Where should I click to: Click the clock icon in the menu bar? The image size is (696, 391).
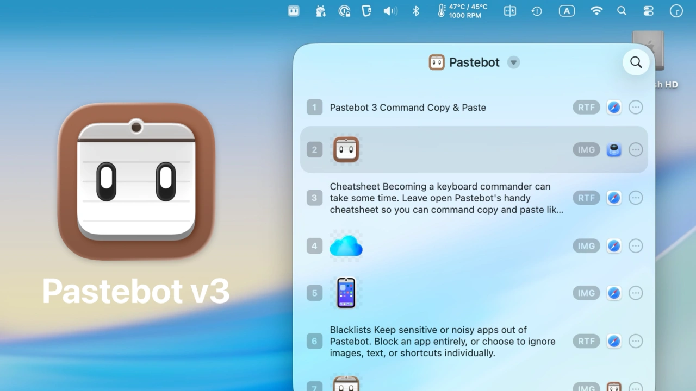click(x=676, y=11)
